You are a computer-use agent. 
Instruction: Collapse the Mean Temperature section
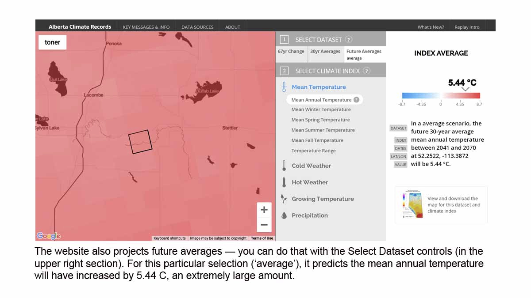tap(319, 87)
